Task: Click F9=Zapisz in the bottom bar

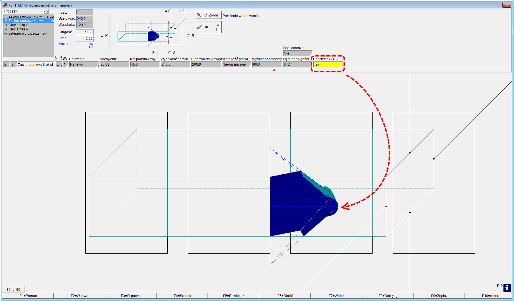Action: pyautogui.click(x=439, y=296)
